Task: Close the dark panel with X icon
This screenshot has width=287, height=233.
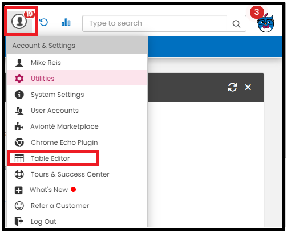Action: click(x=248, y=87)
